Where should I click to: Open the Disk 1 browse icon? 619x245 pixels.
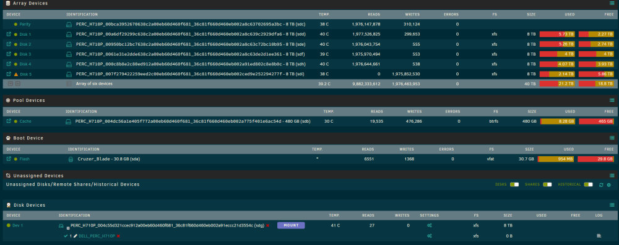(x=9, y=35)
